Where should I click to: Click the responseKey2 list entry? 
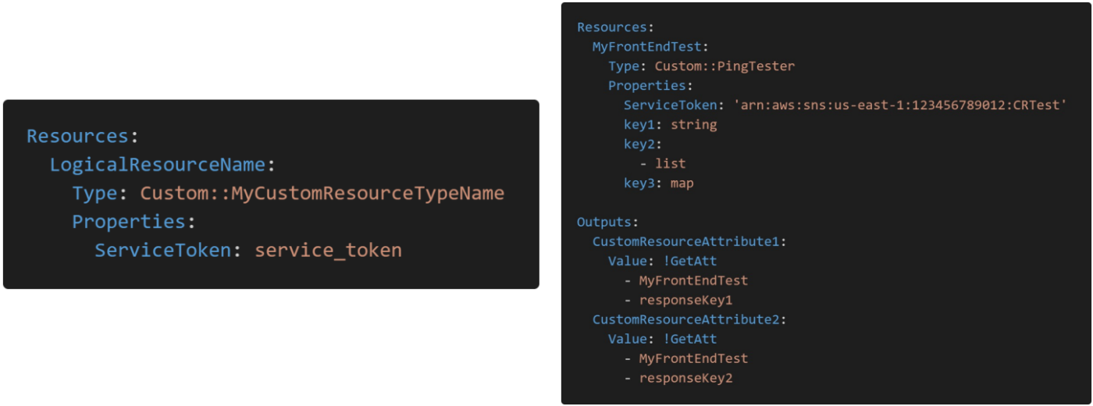(685, 379)
